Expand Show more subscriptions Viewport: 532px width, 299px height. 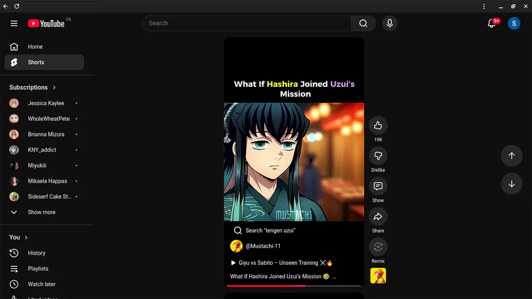click(44, 212)
